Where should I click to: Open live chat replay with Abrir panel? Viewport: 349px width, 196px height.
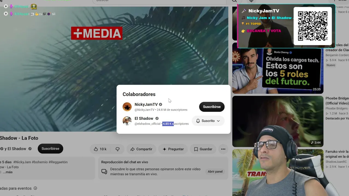[215, 171]
